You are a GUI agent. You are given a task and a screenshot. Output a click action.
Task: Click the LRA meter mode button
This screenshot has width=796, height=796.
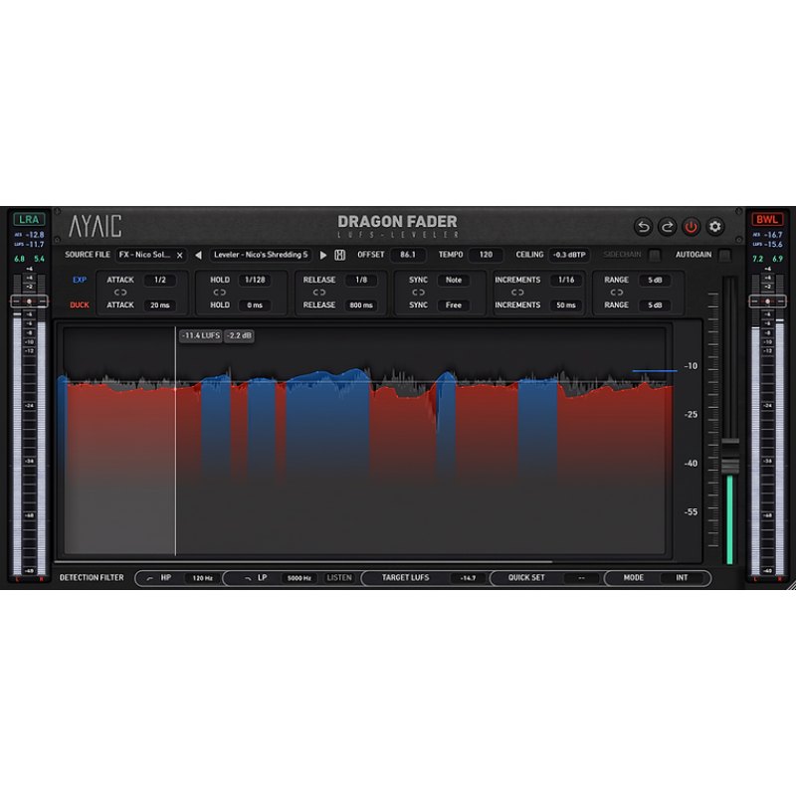pyautogui.click(x=29, y=219)
